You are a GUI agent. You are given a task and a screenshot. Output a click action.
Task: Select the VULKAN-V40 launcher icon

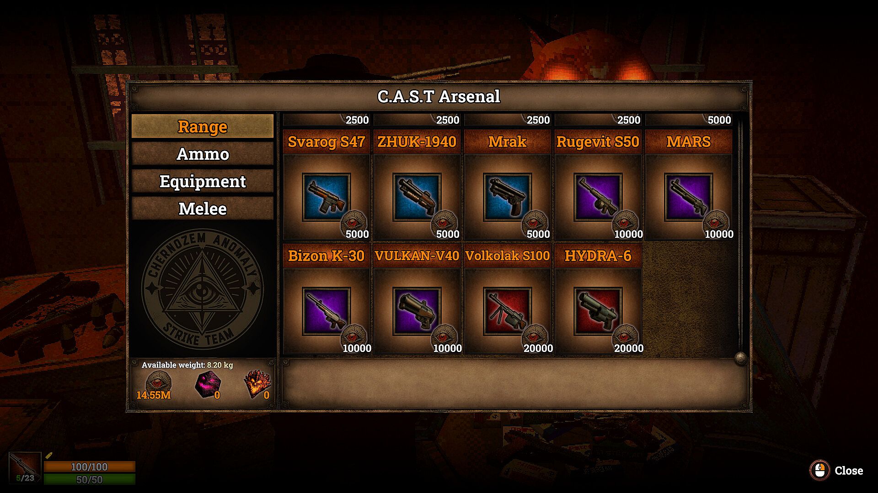(x=417, y=311)
